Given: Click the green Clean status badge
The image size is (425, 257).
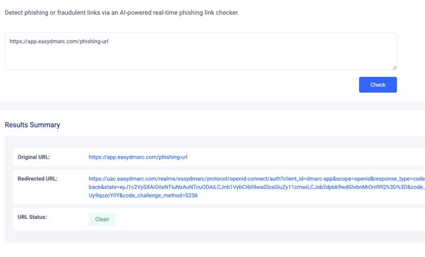Looking at the screenshot, I should [101, 219].
